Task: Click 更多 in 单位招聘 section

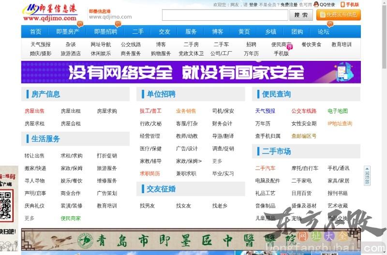Action: click(217, 161)
